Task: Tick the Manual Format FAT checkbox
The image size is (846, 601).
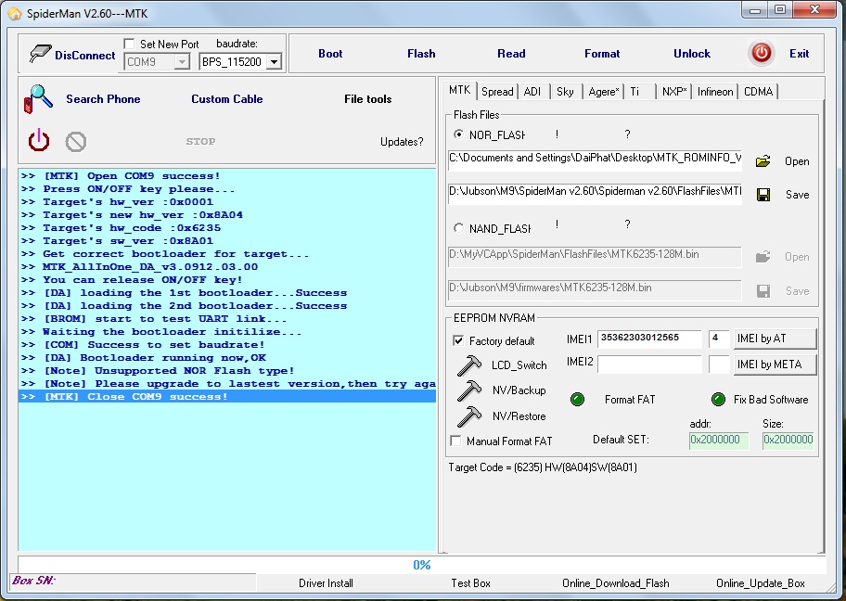Action: (456, 441)
